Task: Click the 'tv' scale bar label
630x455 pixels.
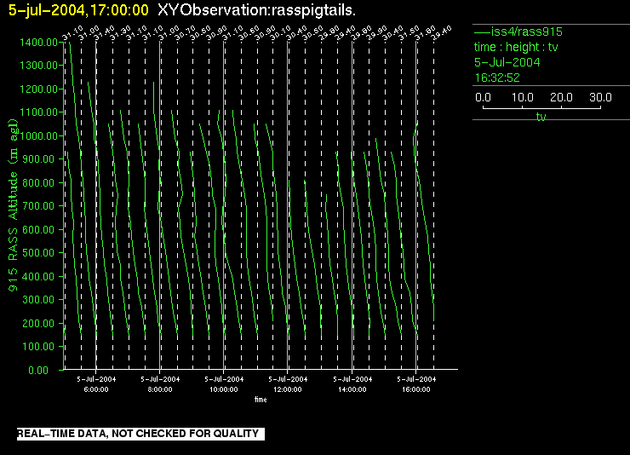Action: (541, 118)
